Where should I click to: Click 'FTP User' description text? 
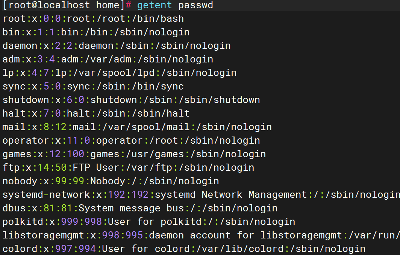96,168
